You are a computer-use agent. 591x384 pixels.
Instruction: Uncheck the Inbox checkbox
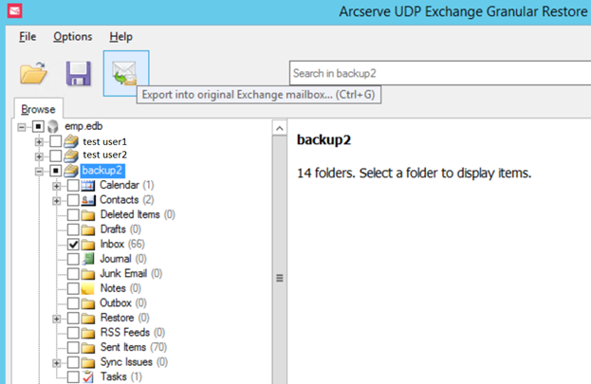[x=73, y=245]
